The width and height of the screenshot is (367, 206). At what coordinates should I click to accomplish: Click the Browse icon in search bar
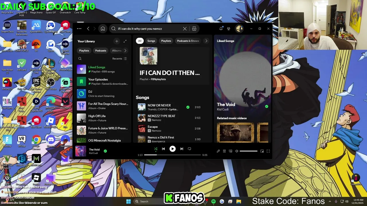pyautogui.click(x=194, y=29)
